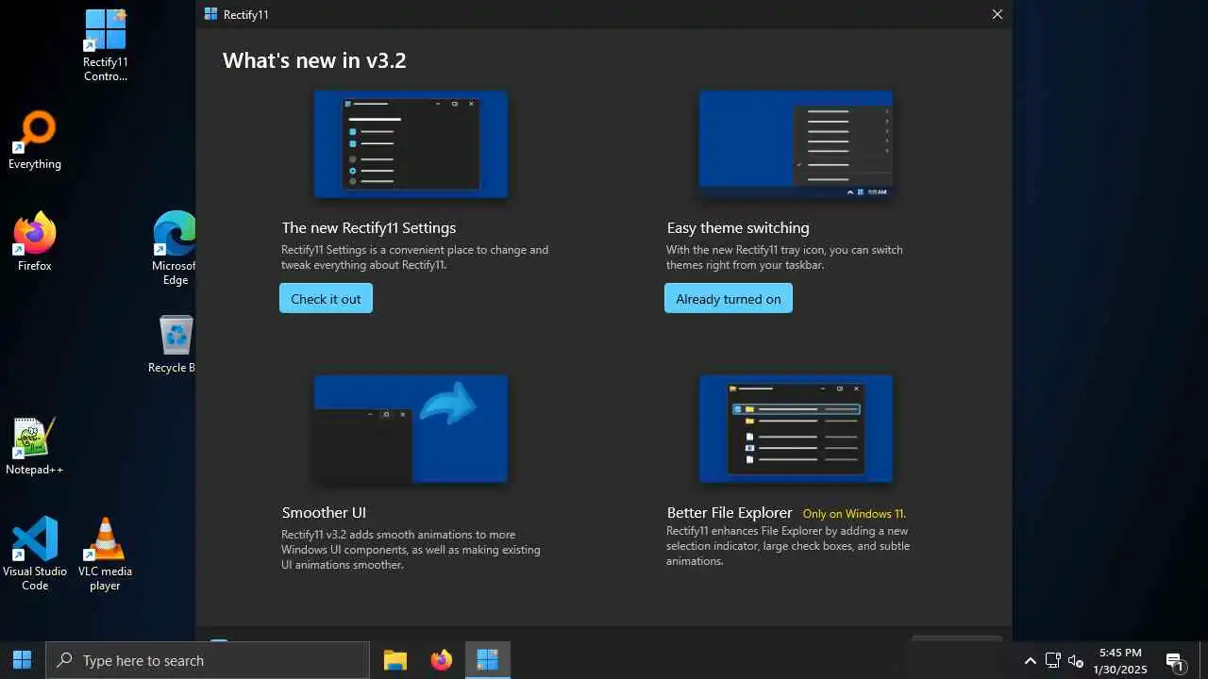Viewport: 1208px width, 679px height.
Task: Click the show desktop strip on the taskbar
Action: (1204, 660)
